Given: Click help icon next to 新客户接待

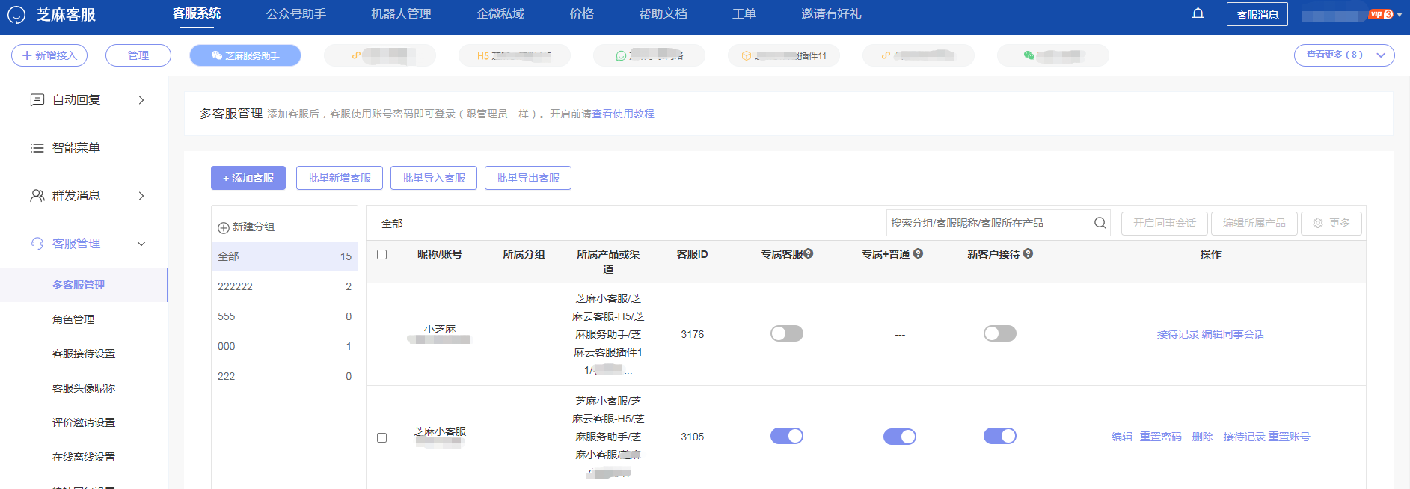Looking at the screenshot, I should click(1028, 254).
